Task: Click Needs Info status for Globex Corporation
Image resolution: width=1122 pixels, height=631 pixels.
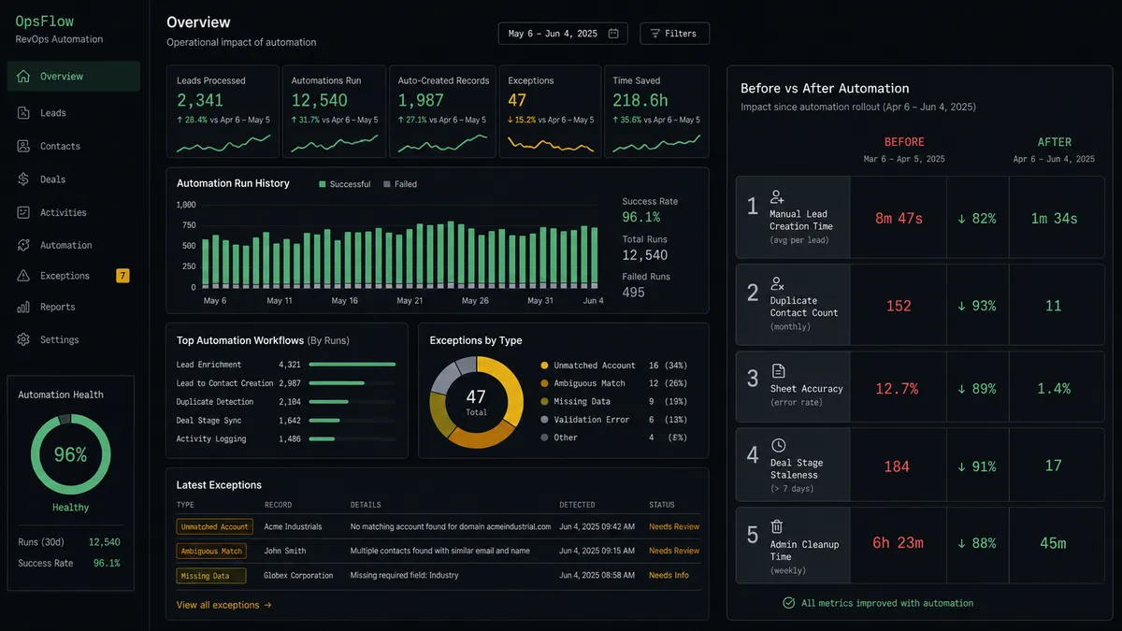Action: coord(669,575)
